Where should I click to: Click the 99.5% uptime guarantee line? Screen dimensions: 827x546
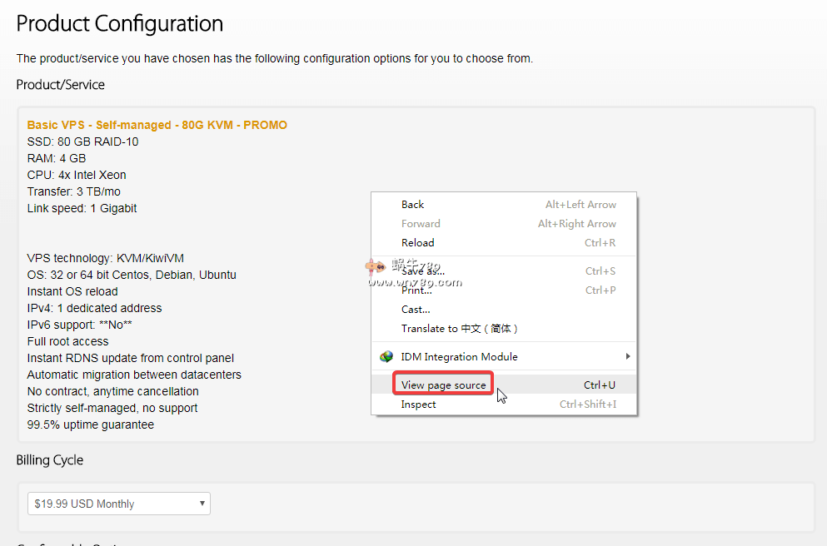(91, 424)
